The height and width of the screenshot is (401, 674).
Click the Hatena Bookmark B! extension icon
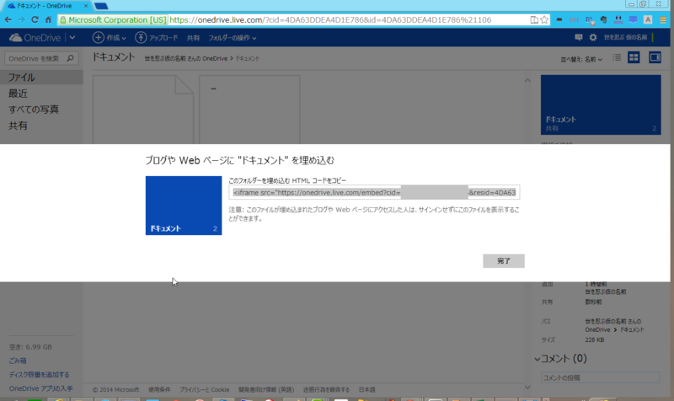pos(589,19)
